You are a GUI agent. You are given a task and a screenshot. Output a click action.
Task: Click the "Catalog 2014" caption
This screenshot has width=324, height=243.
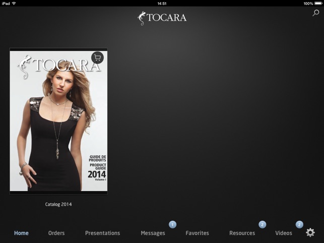coord(58,204)
